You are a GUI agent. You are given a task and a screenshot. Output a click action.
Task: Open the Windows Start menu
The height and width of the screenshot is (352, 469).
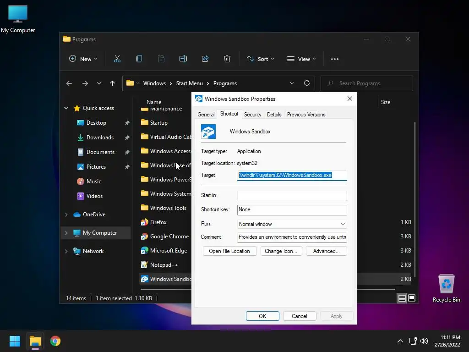coord(15,341)
